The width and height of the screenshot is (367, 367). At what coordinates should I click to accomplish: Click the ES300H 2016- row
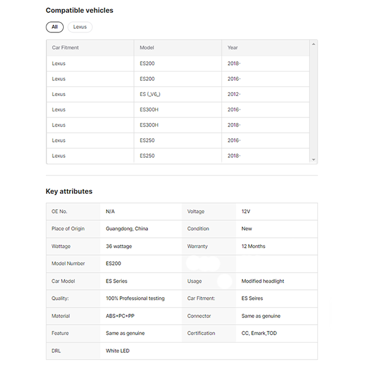tap(177, 109)
